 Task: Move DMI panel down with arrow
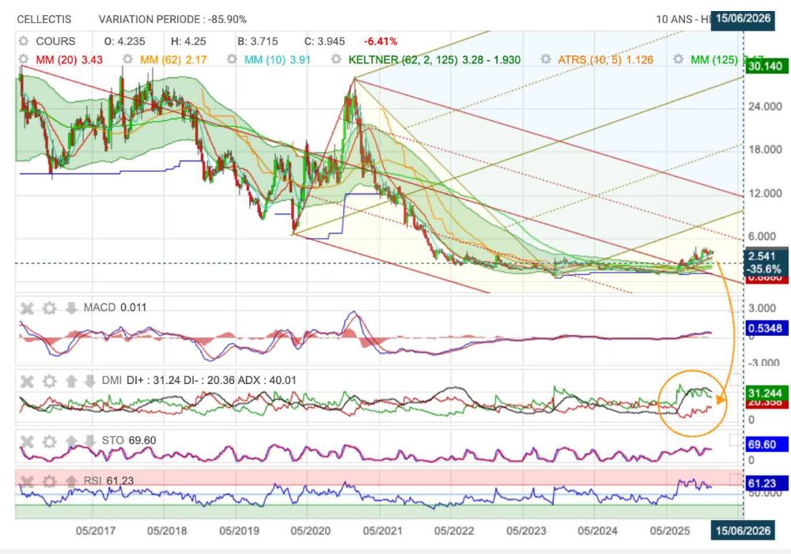pyautogui.click(x=89, y=381)
